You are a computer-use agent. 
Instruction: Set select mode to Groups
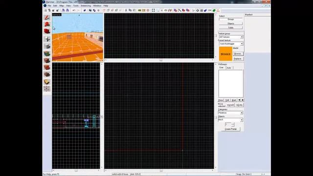point(231,20)
